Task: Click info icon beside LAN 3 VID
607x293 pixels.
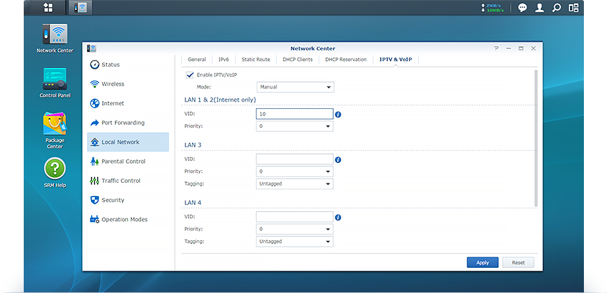Action: point(338,160)
